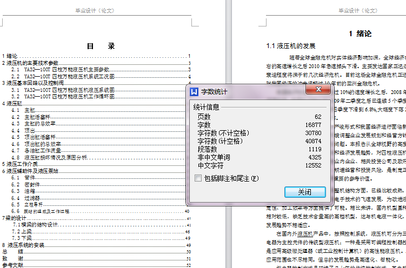Click the 中文字符 12552 row

point(259,165)
